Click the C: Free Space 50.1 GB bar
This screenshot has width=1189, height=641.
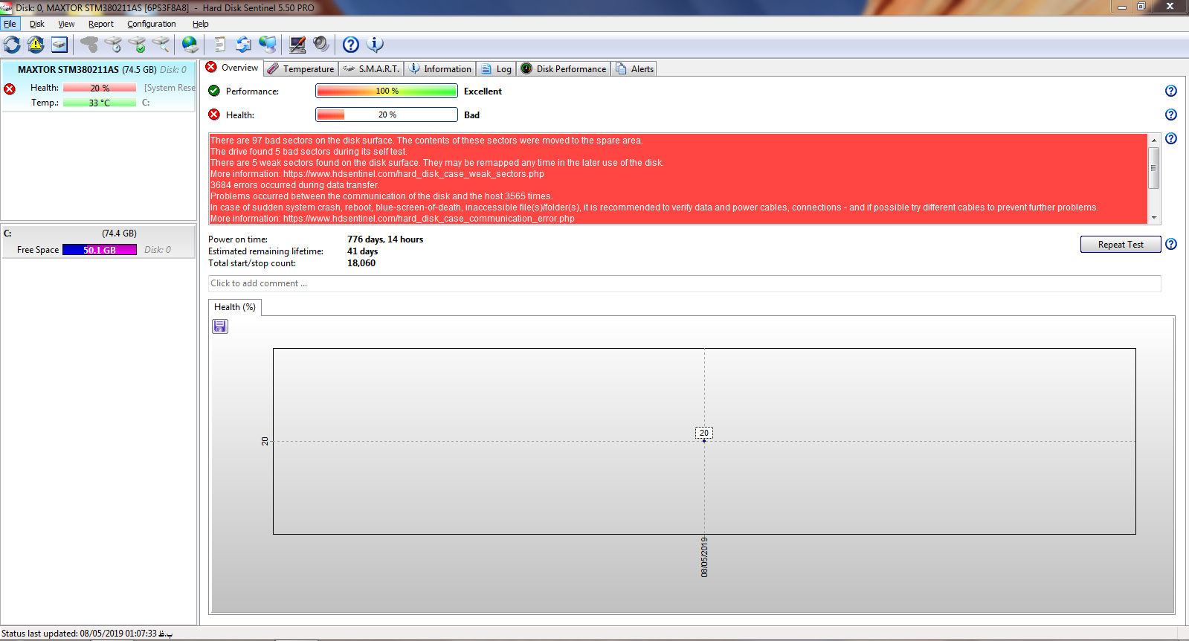(x=100, y=250)
